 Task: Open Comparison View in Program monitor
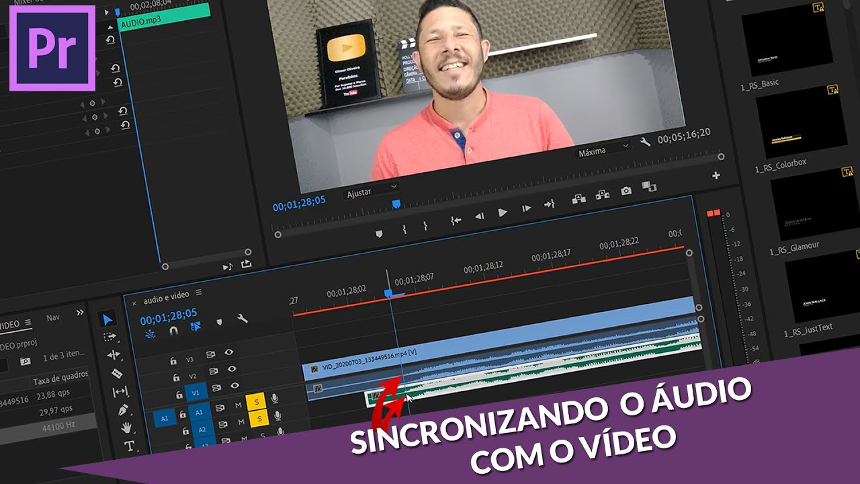(649, 186)
